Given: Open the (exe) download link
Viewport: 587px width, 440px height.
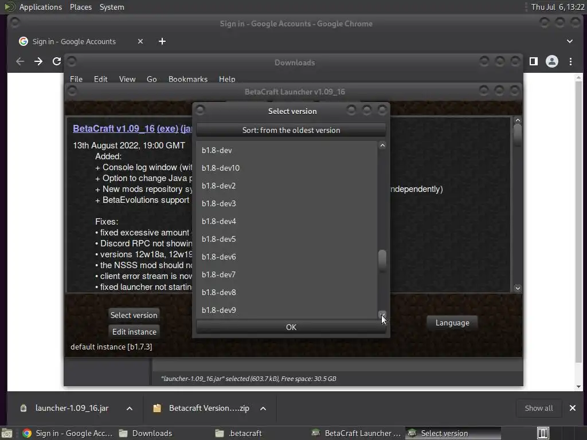Looking at the screenshot, I should [x=167, y=128].
